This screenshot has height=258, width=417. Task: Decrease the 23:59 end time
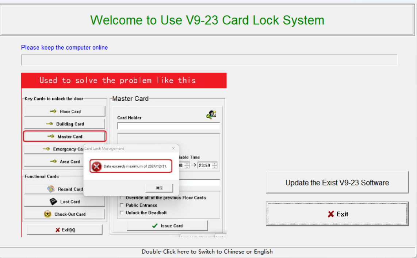coord(215,167)
